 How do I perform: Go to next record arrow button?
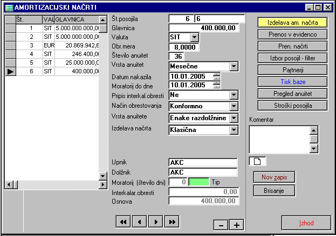click(x=156, y=222)
